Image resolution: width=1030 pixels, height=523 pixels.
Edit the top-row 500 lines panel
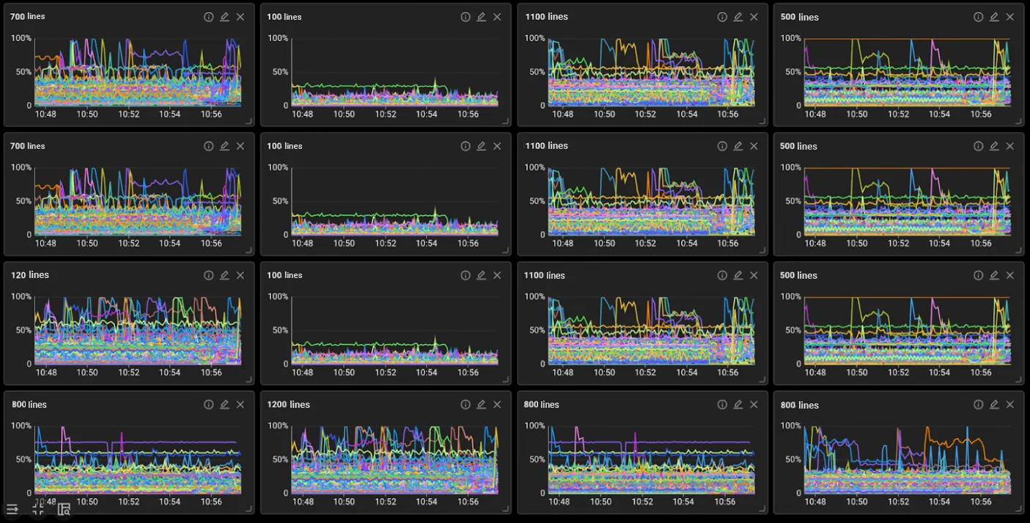994,17
